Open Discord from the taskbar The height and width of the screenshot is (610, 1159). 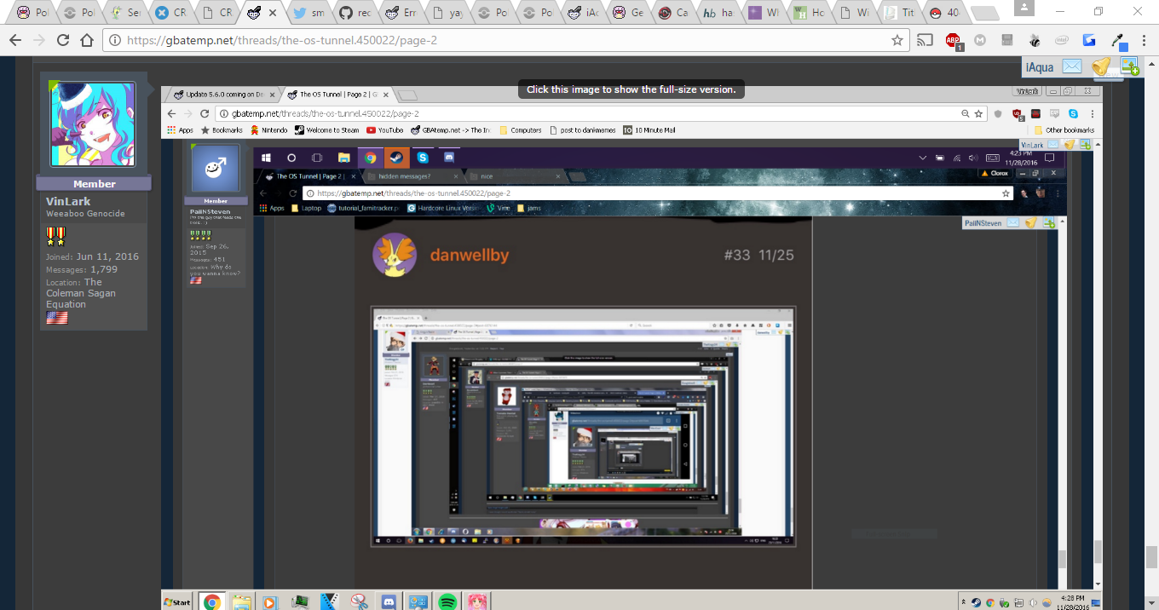coord(389,601)
